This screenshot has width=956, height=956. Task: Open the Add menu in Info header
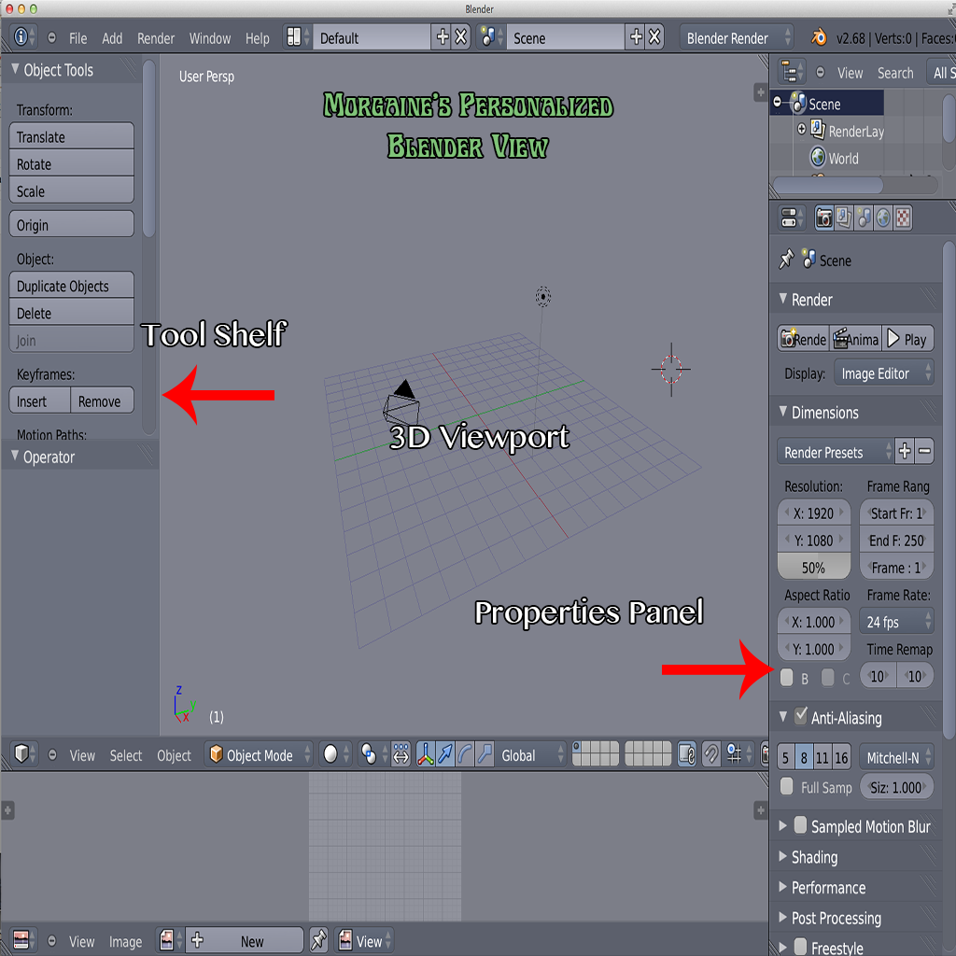112,37
